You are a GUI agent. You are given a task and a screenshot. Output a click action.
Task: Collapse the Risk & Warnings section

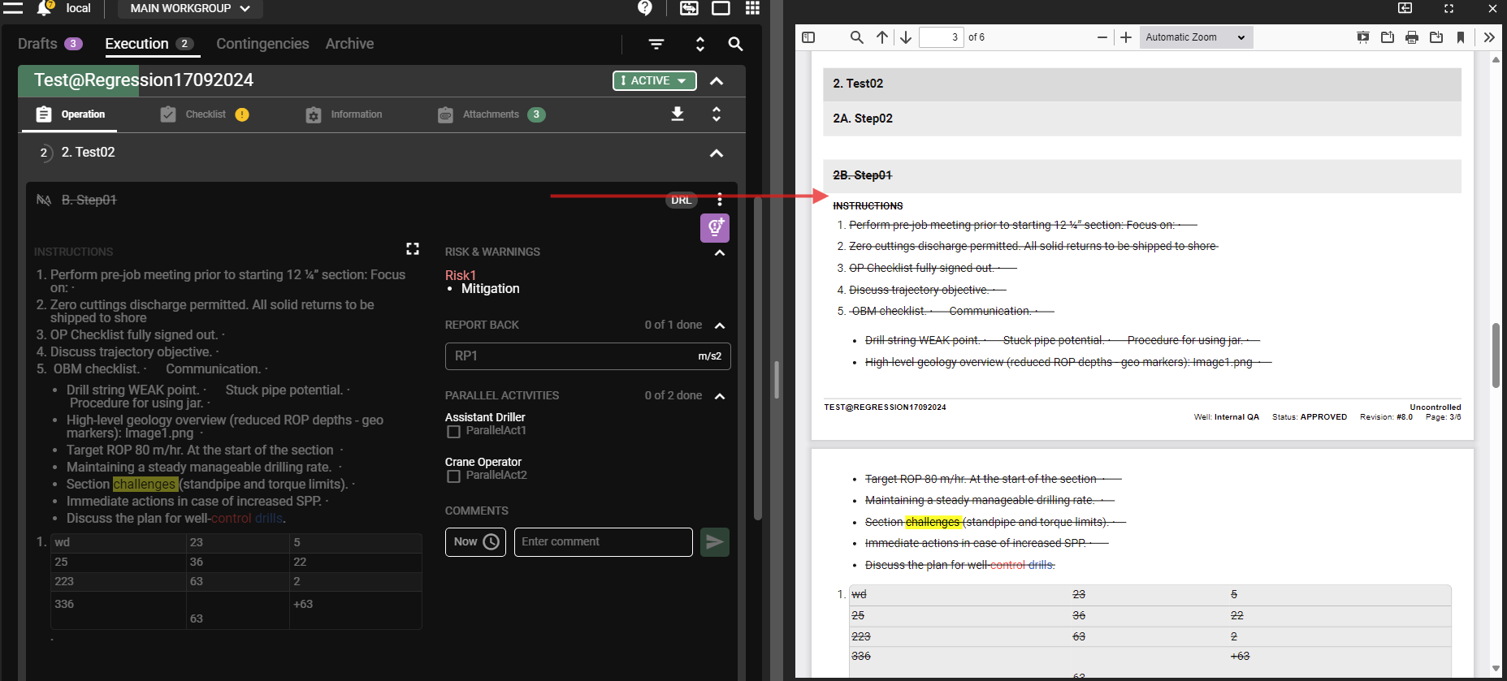click(719, 252)
